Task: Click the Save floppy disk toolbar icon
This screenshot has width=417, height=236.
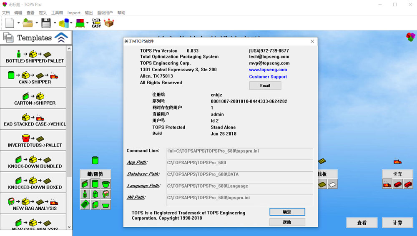Action: tap(46, 23)
